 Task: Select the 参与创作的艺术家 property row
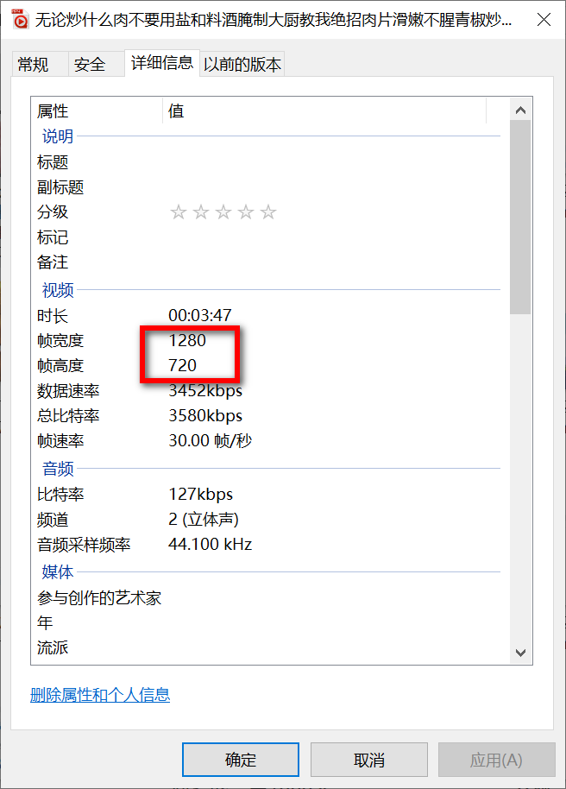point(268,597)
